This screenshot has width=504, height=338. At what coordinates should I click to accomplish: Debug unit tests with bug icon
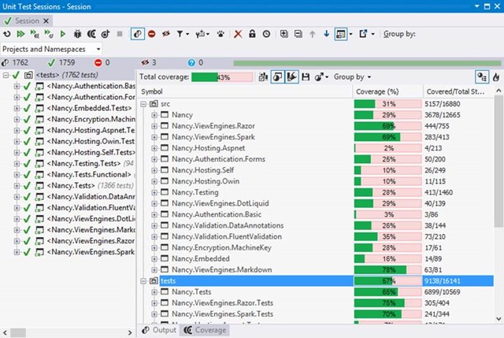coord(77,34)
